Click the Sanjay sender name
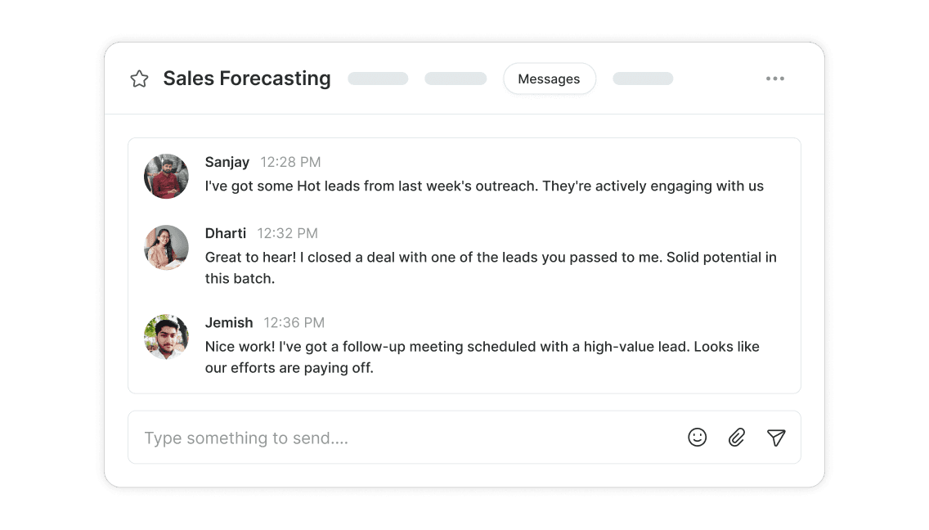Viewport: 929px width, 530px height. click(x=227, y=162)
